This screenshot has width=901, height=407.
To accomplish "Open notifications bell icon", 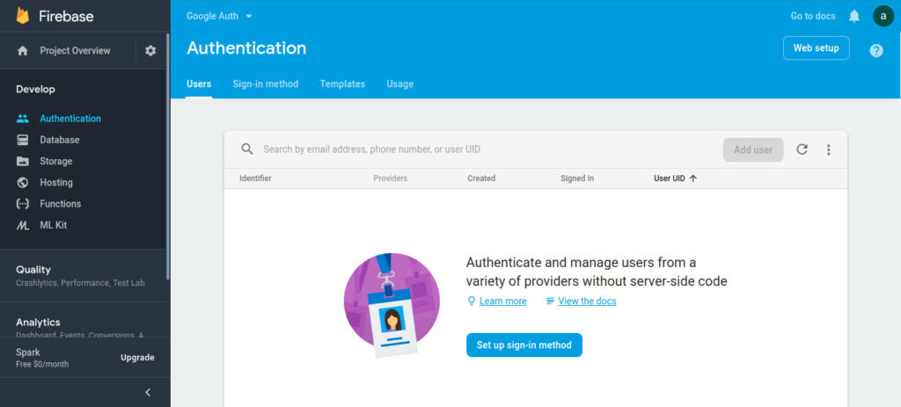I will pyautogui.click(x=854, y=16).
